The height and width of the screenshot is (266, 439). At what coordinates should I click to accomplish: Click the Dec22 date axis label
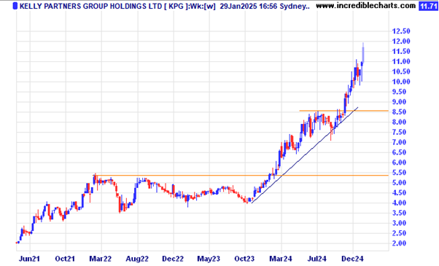[173, 259]
